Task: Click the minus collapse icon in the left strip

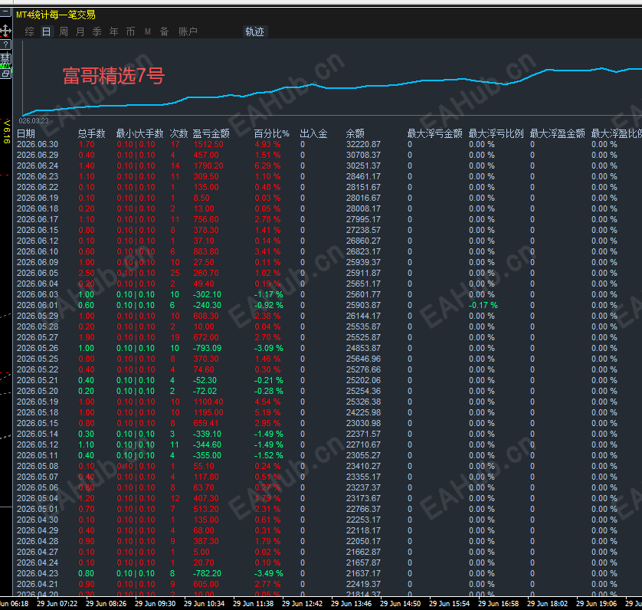Action: [x=5, y=12]
